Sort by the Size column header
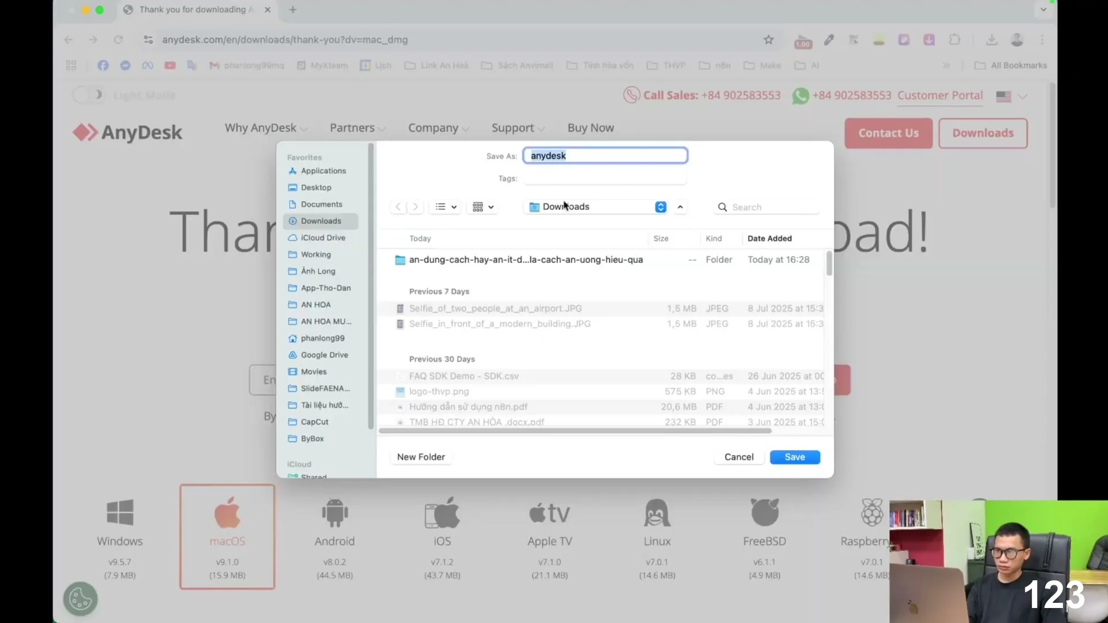The width and height of the screenshot is (1108, 623). click(x=661, y=238)
